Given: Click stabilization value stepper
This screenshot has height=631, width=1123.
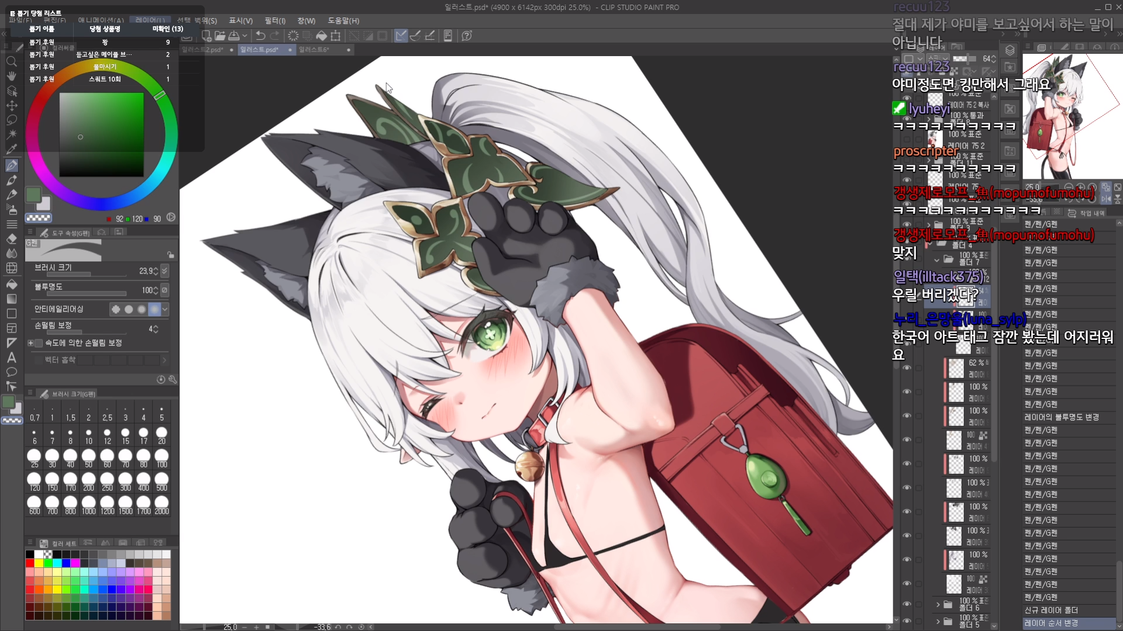Looking at the screenshot, I should 156,329.
